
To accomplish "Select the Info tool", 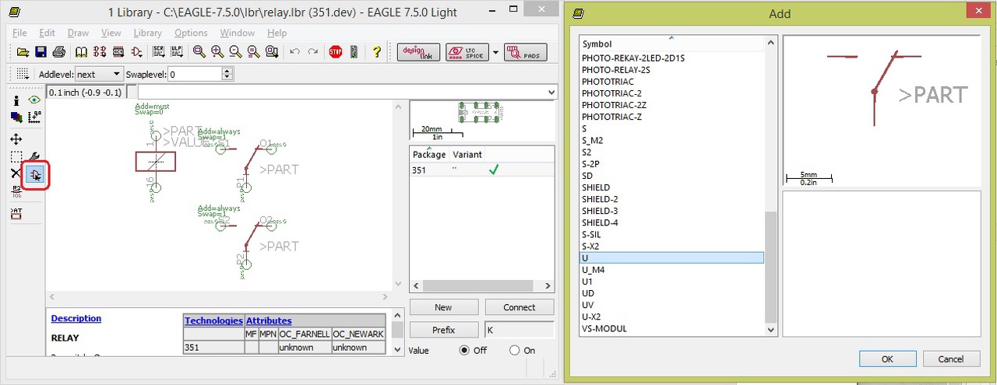I will pyautogui.click(x=16, y=100).
